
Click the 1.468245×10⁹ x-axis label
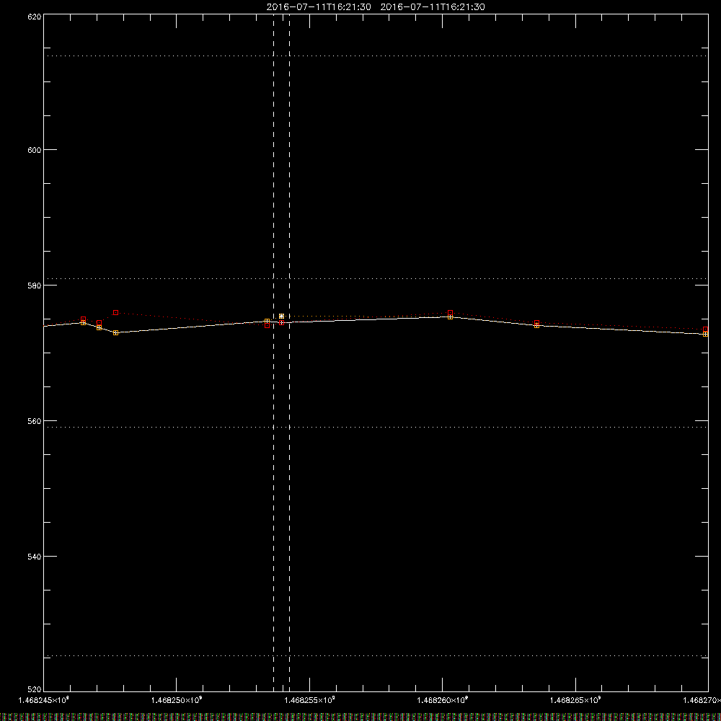44,700
